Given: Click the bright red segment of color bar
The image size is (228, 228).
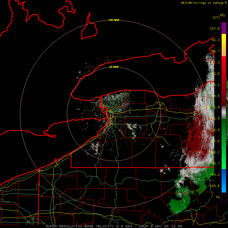Looking at the screenshot, I should tap(224, 62).
